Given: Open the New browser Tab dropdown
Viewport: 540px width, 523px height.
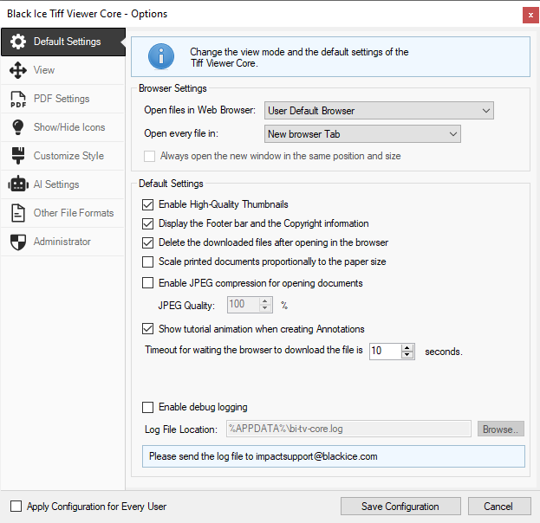Looking at the screenshot, I should (361, 134).
